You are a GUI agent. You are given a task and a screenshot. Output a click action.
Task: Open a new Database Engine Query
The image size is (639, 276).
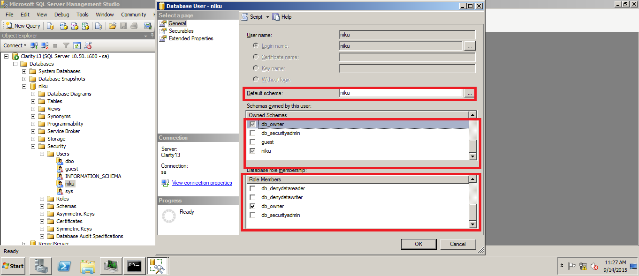pos(50,26)
